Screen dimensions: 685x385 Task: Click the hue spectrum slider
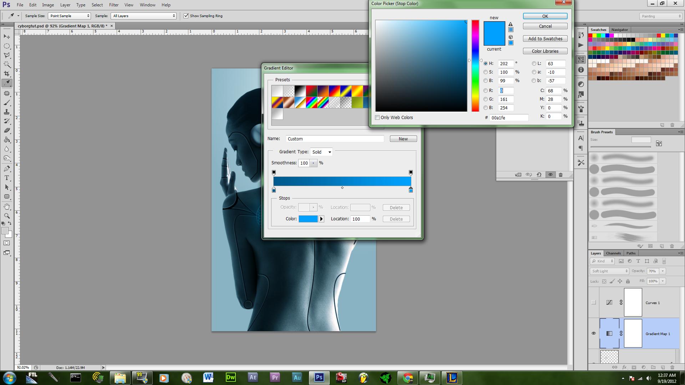coord(475,66)
